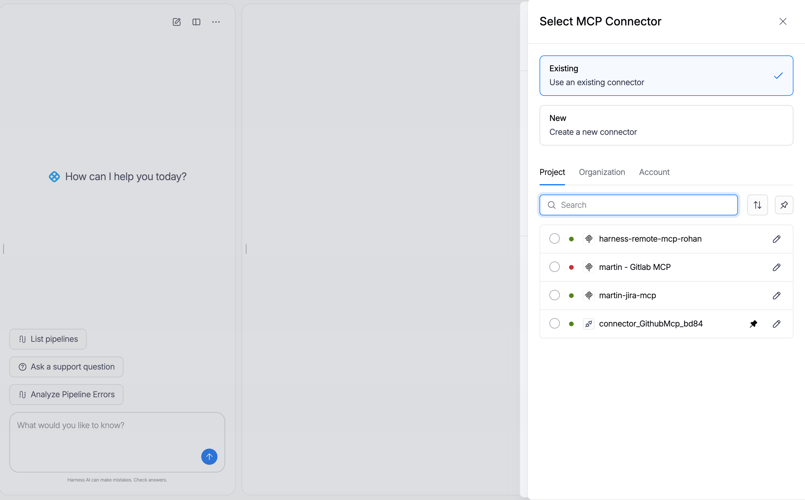Unpin connector_GithubMcp_bd84
The width and height of the screenshot is (805, 500).
(753, 324)
